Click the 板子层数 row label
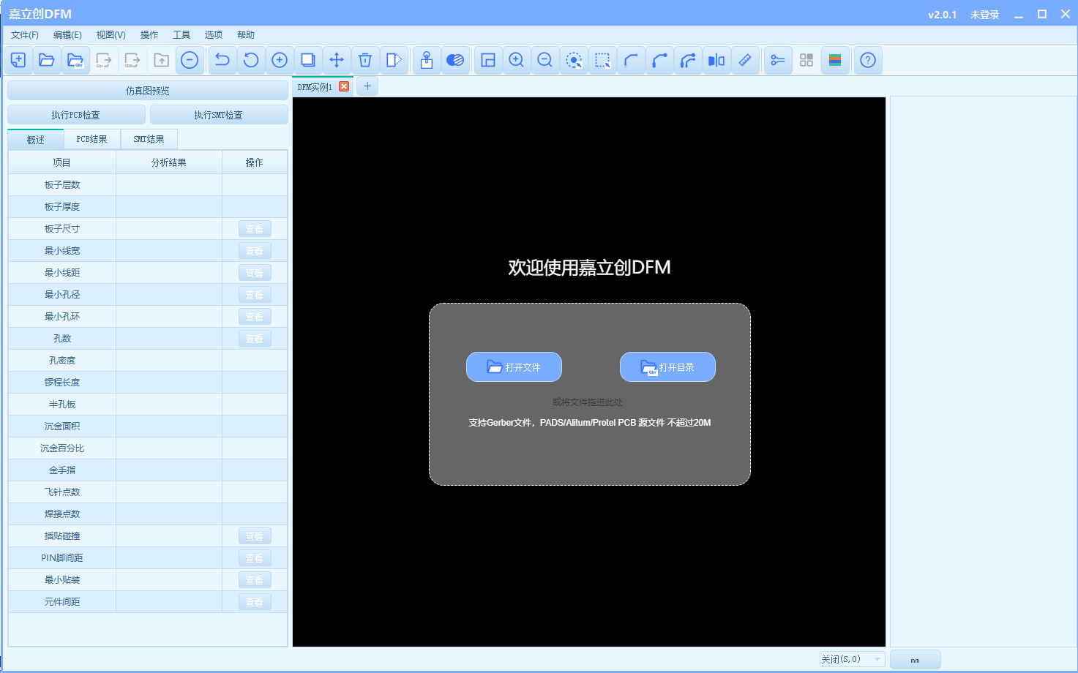Image resolution: width=1078 pixels, height=673 pixels. point(62,185)
